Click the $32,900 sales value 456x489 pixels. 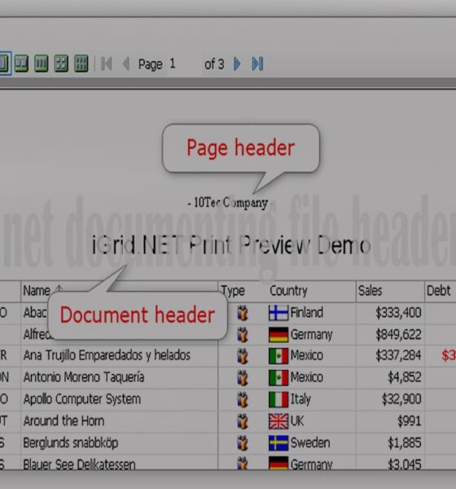401,399
